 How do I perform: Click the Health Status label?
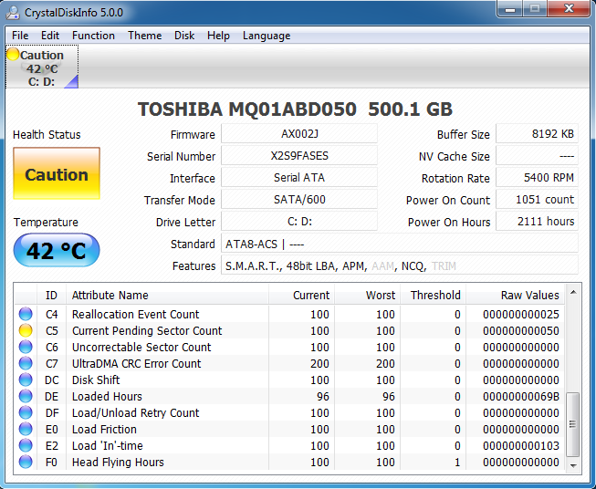(x=47, y=134)
